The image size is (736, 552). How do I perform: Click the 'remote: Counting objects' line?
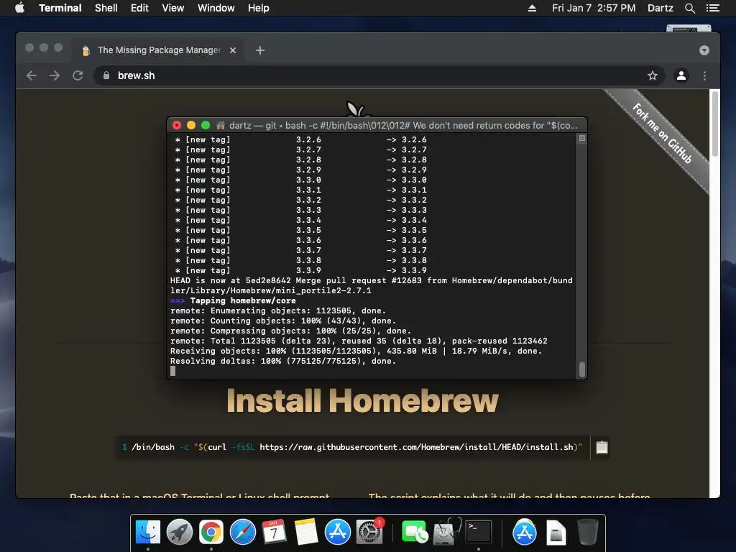coord(283,321)
